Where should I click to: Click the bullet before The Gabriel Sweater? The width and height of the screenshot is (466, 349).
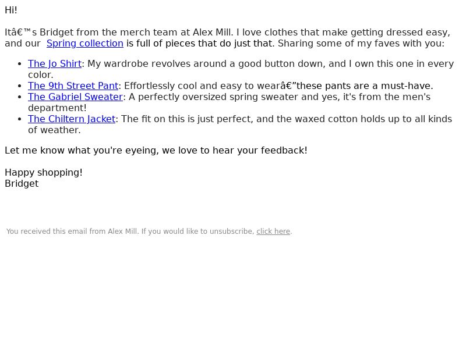(x=20, y=97)
